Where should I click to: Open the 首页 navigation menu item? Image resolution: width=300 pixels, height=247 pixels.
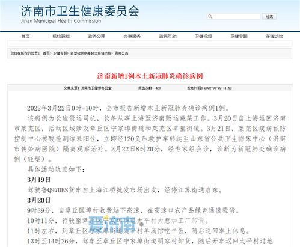[x=25, y=36]
